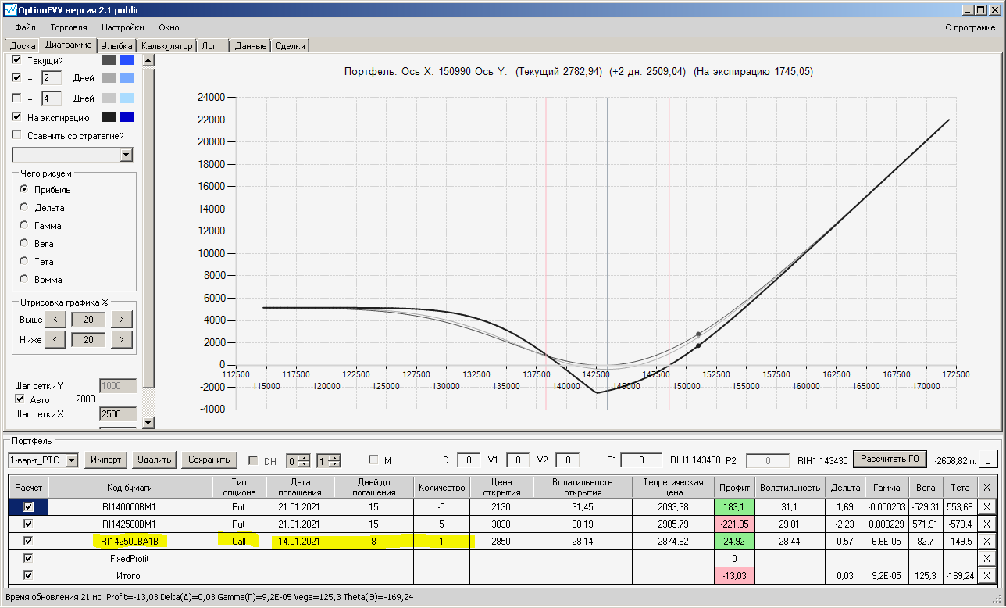Click the small underscore button beside portfolio total

click(990, 460)
